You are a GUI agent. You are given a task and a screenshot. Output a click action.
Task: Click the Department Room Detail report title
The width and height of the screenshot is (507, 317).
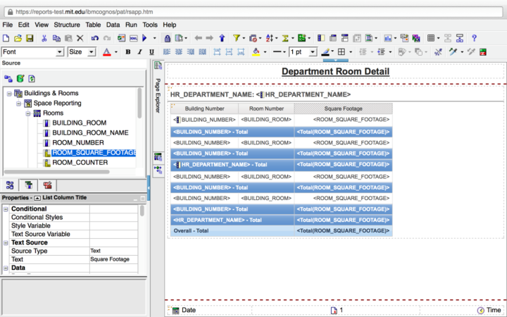coord(334,72)
